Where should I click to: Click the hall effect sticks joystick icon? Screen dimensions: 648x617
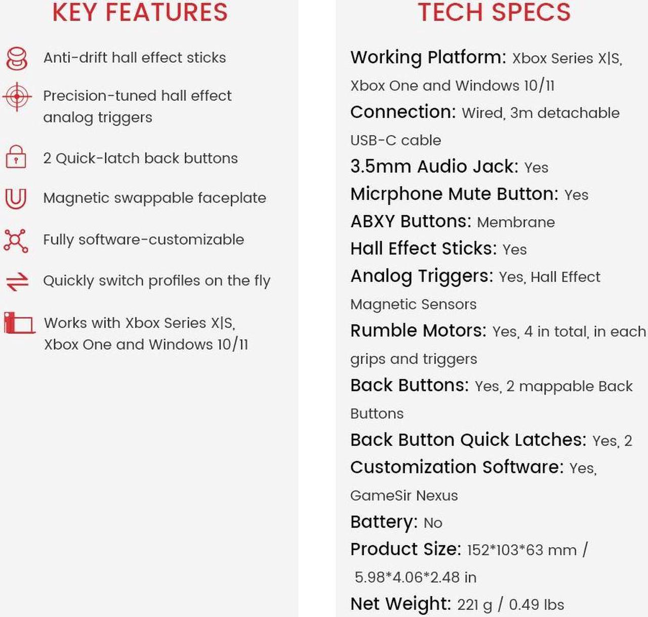click(x=17, y=58)
